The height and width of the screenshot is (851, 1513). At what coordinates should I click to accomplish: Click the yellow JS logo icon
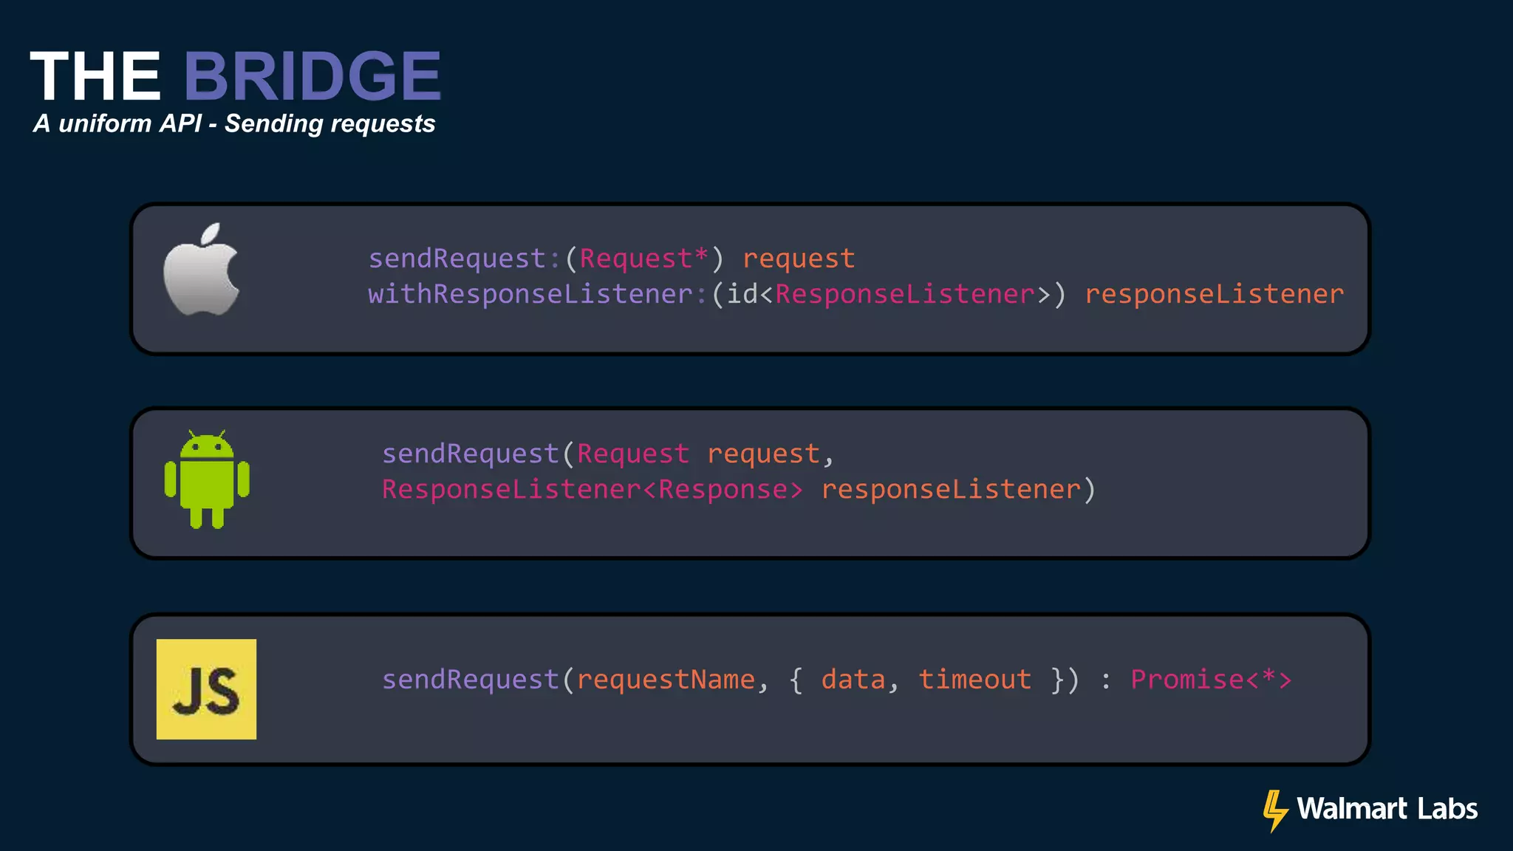(x=207, y=689)
